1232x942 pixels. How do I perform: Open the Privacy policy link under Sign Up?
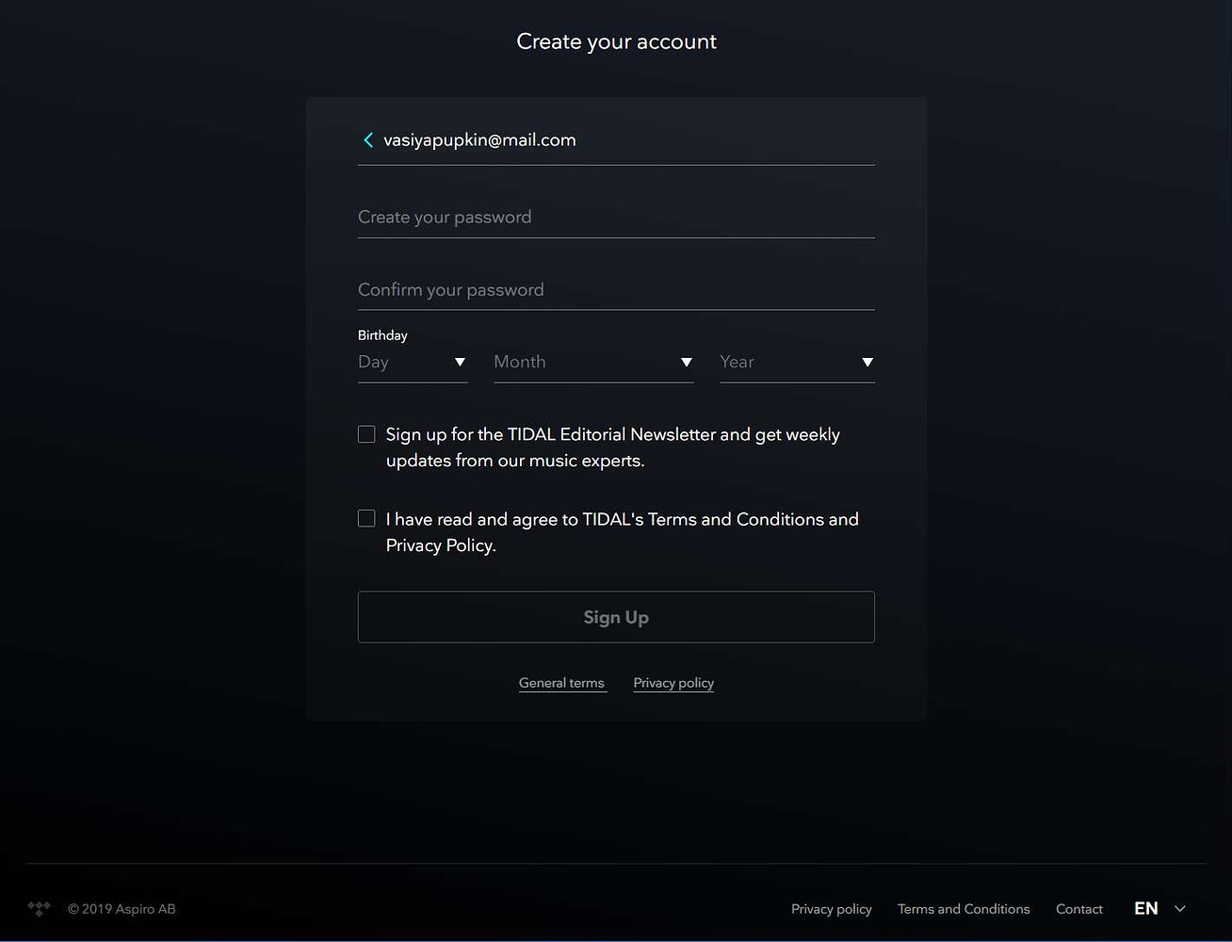[673, 683]
